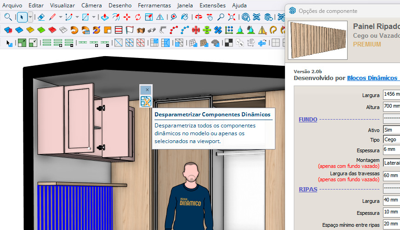The width and height of the screenshot is (400, 230).
Task: Click the Zoom Extents tool
Action: tap(232, 17)
